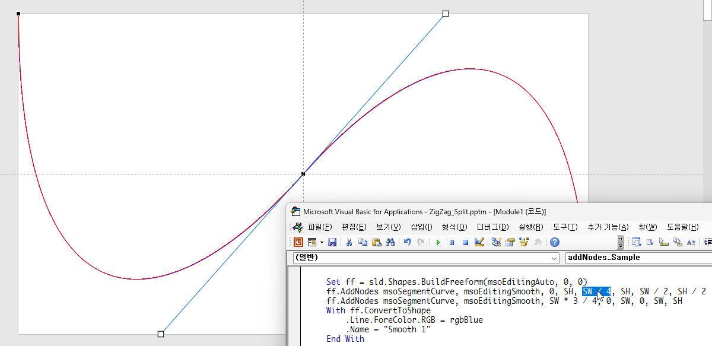Click the top-left black start node
This screenshot has width=712, height=346.
coord(18,13)
